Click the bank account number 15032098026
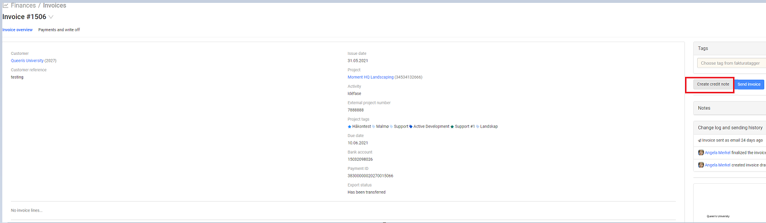Image resolution: width=766 pixels, height=223 pixels. [x=360, y=159]
